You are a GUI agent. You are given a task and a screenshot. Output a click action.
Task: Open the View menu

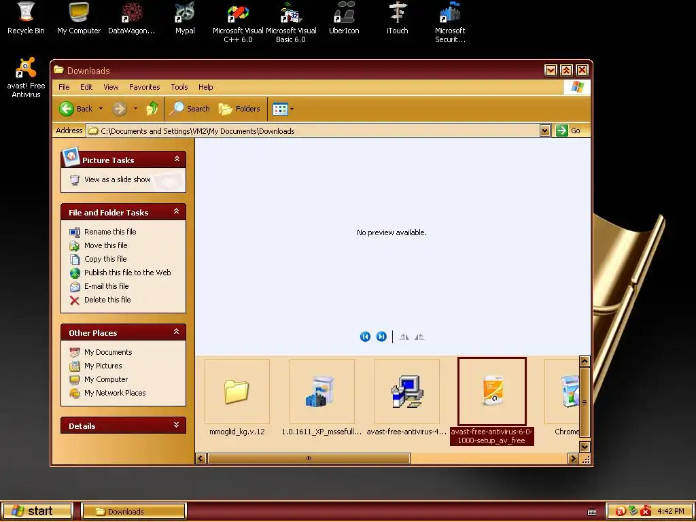coord(111,87)
